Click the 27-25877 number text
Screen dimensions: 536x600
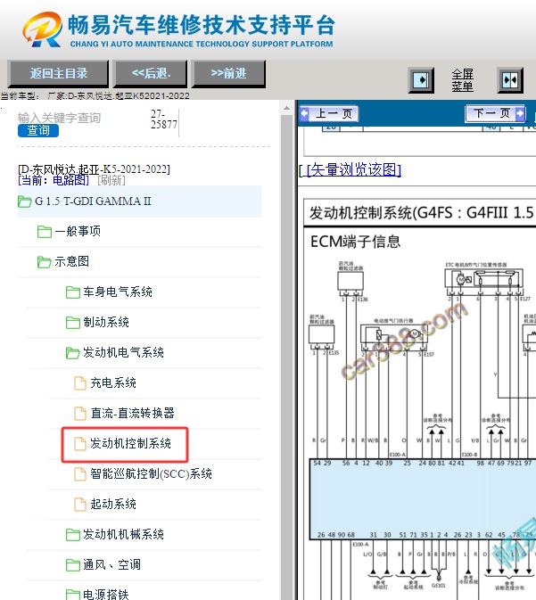(x=164, y=119)
